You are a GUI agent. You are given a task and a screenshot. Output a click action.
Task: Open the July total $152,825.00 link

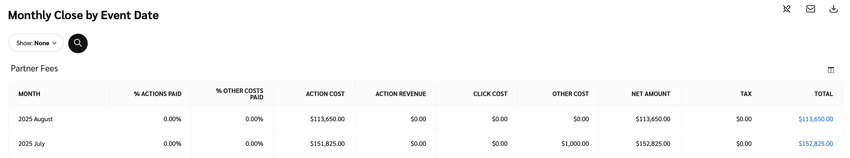click(815, 143)
